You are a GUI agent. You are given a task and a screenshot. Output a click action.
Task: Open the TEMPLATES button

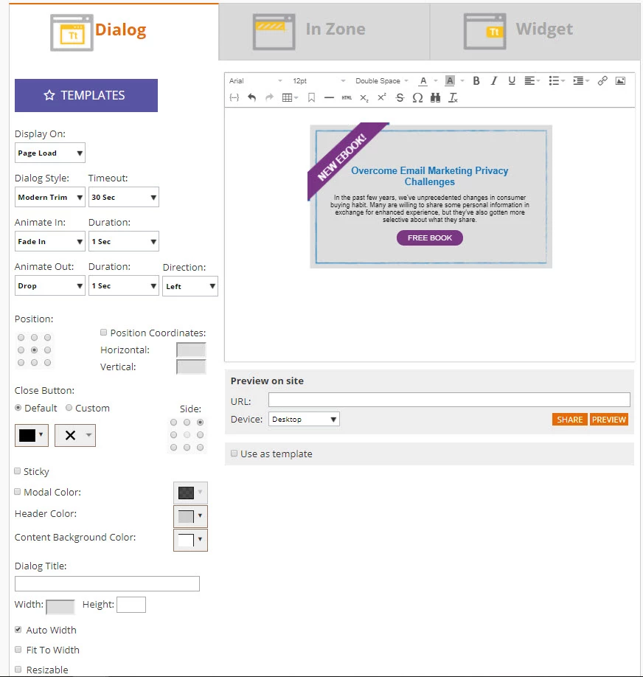[x=86, y=95]
